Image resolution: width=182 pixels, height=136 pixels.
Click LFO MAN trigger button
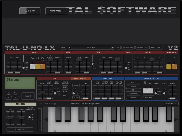[65, 91]
